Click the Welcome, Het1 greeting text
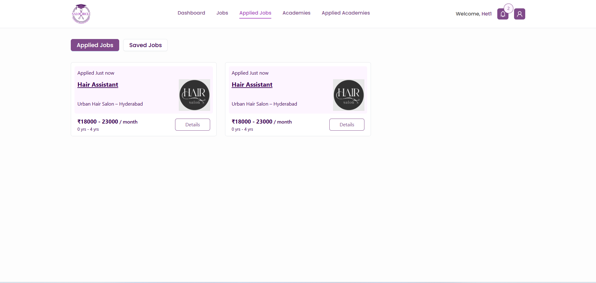Image resolution: width=596 pixels, height=283 pixels. click(474, 14)
